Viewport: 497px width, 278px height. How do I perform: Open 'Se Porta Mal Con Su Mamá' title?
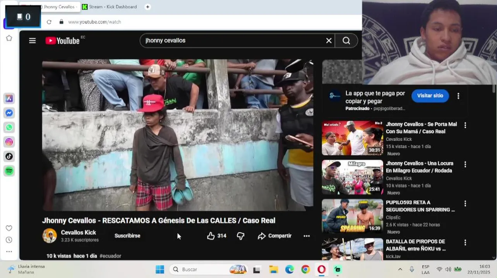pos(421,128)
